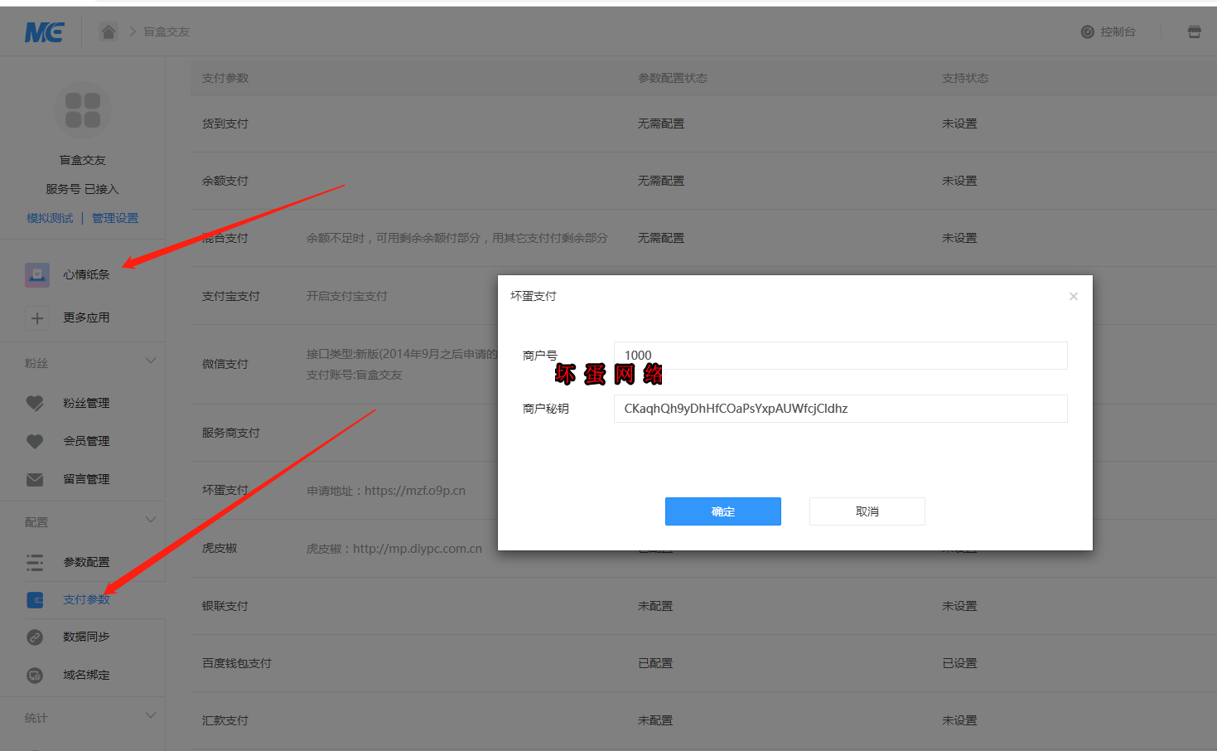Confirm with the 确定 button

coord(722,511)
